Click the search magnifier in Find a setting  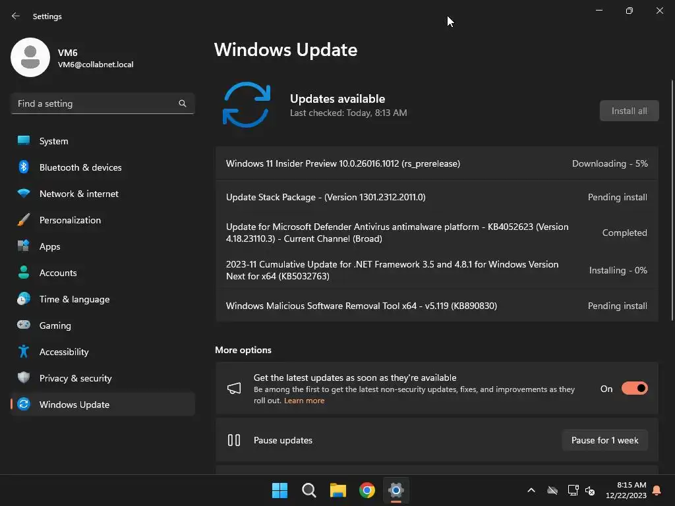[183, 103]
